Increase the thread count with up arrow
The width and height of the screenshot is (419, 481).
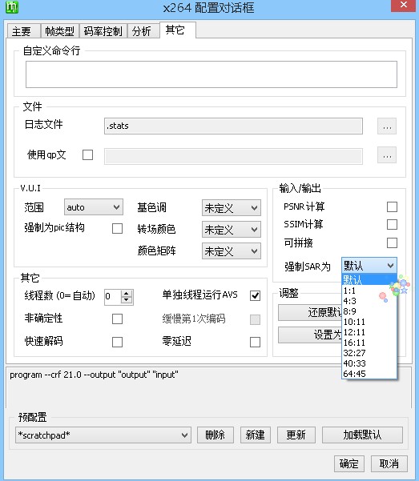[127, 294]
